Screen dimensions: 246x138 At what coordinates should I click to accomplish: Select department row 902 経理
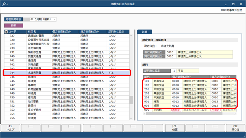tap(190, 106)
